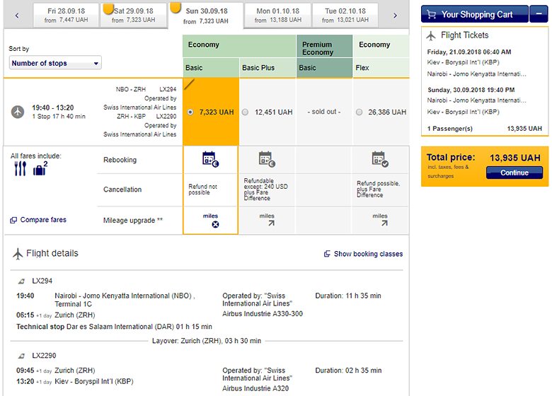The image size is (552, 396).
Task: Select the 7,323 UAH Economy Basic fare
Action: (190, 112)
